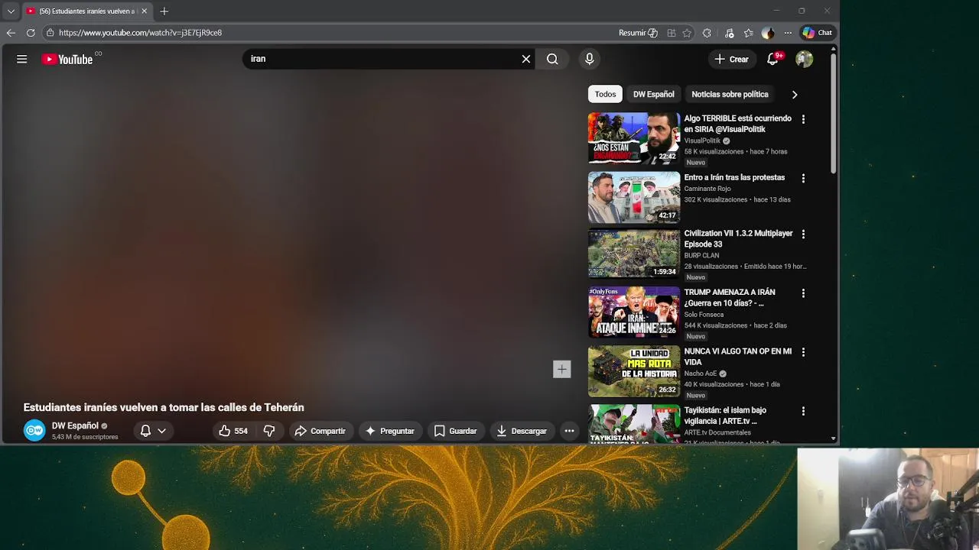Viewport: 979px width, 550px height.
Task: Toggle the subscription notification bell
Action: (145, 431)
